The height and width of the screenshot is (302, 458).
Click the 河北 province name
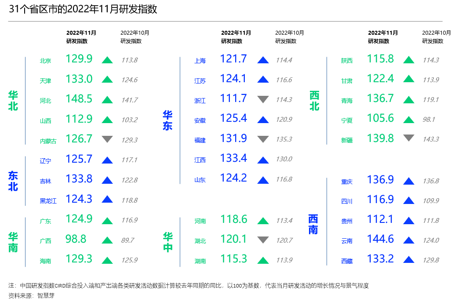(x=45, y=101)
